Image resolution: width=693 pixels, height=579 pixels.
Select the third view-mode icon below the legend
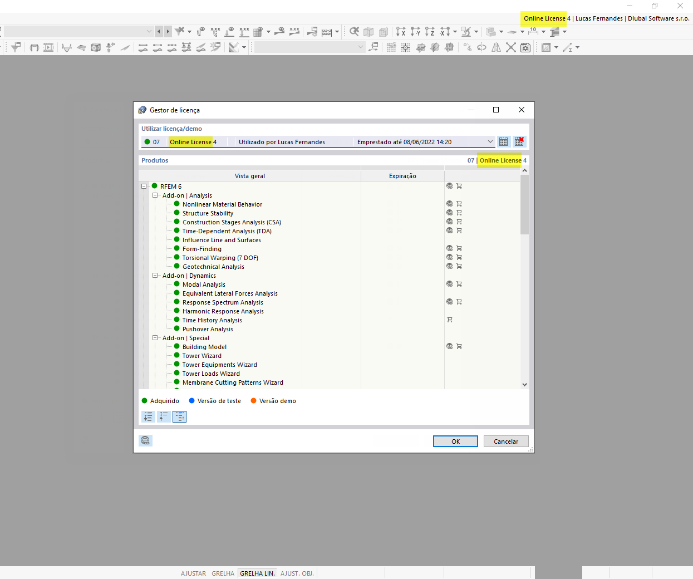point(179,416)
